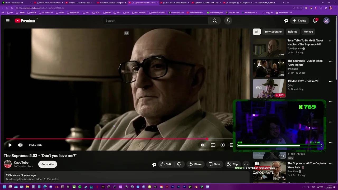338x190 pixels.
Task: Open 'All The Captains Were Rats' video title
Action: pos(307,165)
